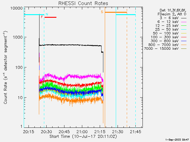Click the '3 - 6 keV' legend label

(x=169, y=18)
